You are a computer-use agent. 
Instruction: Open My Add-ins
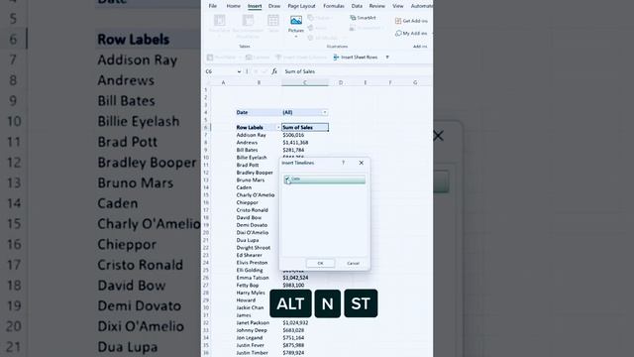pos(411,33)
